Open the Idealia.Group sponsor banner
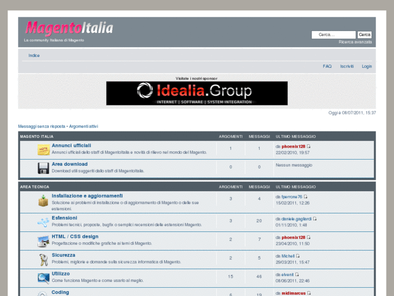 (197, 93)
